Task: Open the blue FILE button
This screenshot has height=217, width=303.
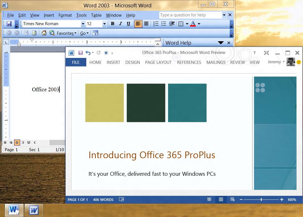Action: 76,62
